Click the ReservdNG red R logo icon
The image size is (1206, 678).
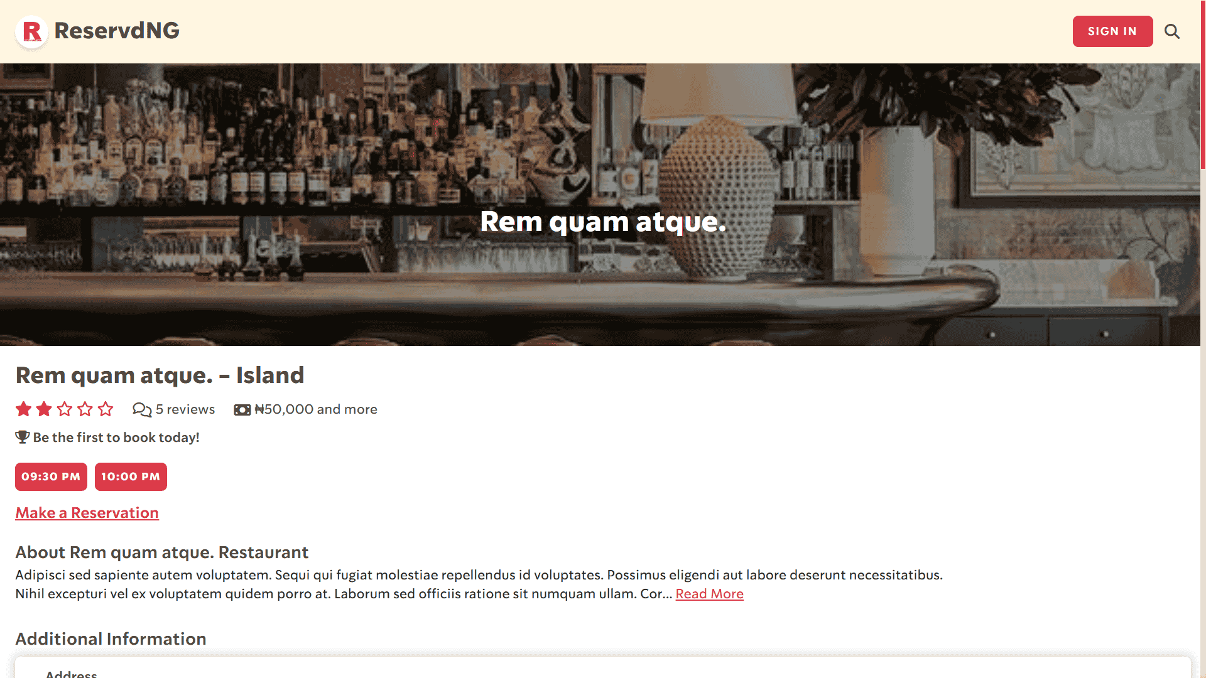[31, 31]
